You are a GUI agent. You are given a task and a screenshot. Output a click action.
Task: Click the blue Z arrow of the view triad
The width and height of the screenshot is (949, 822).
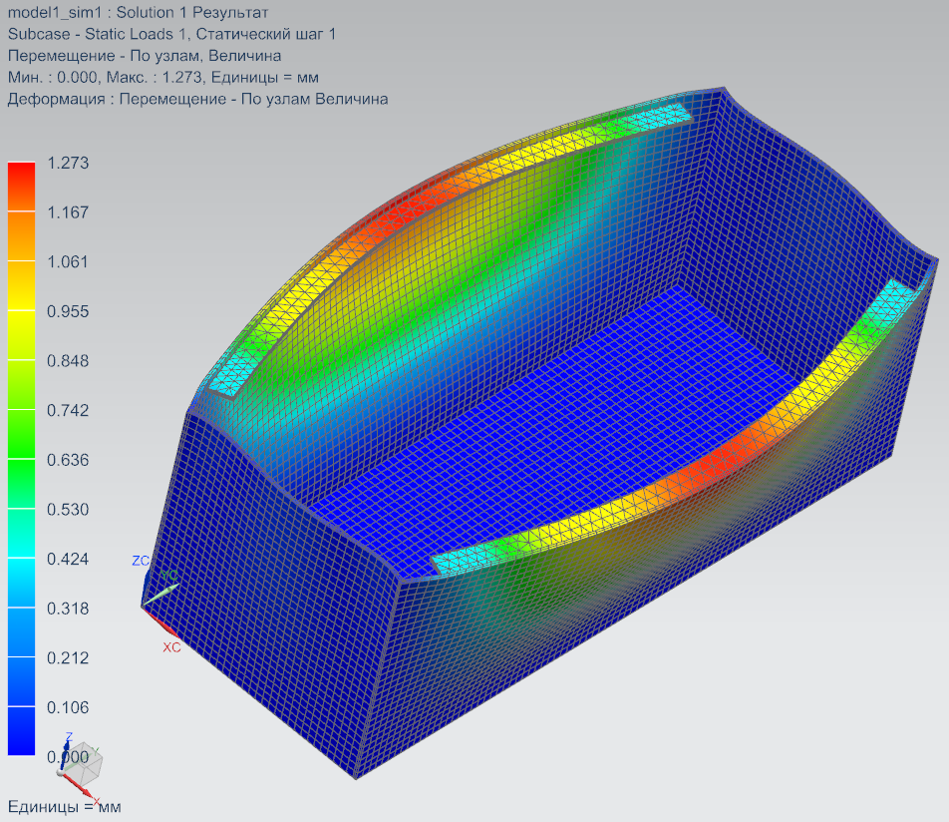click(66, 746)
